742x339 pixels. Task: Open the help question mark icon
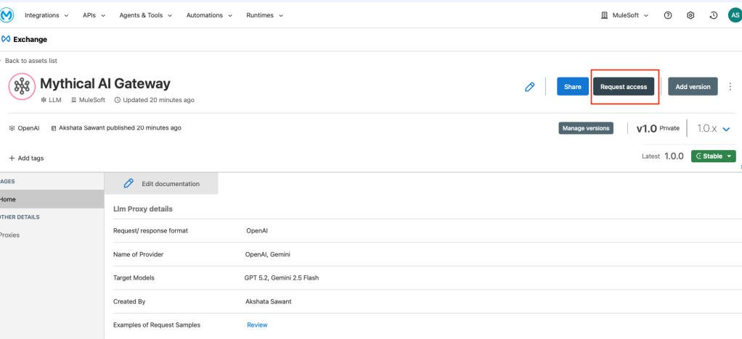pyautogui.click(x=668, y=15)
